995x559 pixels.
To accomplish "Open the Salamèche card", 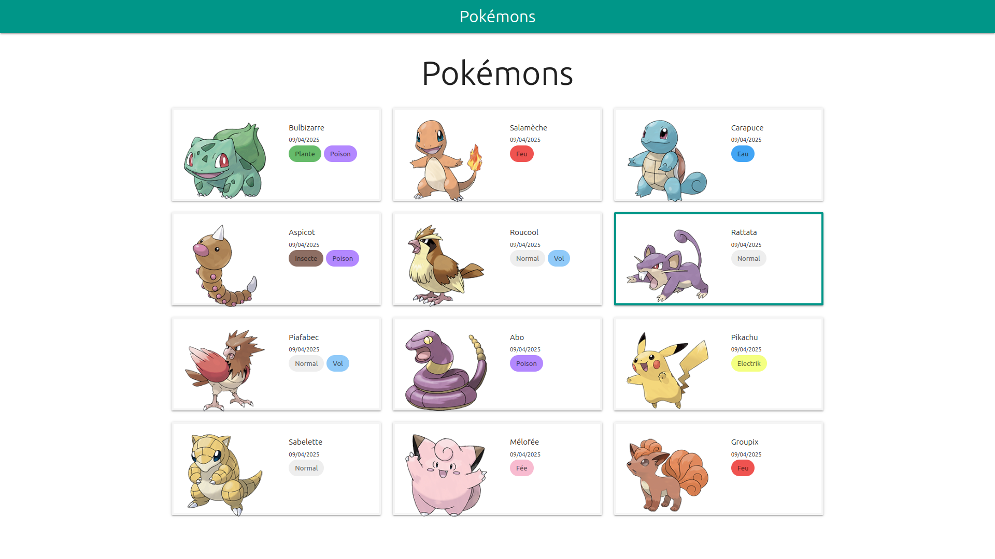I will (497, 154).
